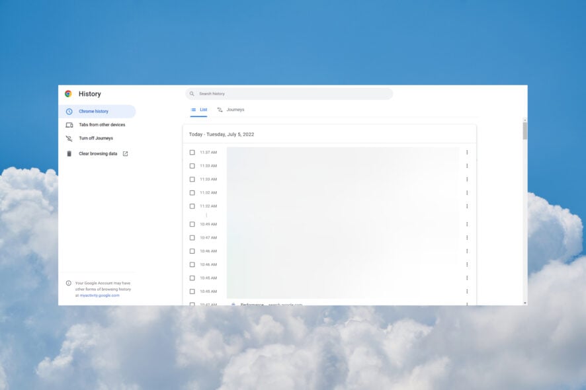The height and width of the screenshot is (390, 586).
Task: Check the box for the entry right below 10:49 AM
Action: 192,237
